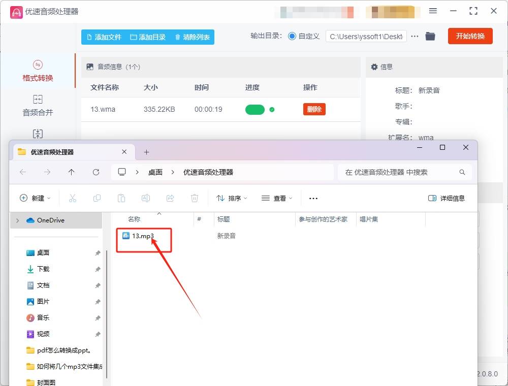The width and height of the screenshot is (508, 386).
Task: Click the cut scissors icon in Explorer toolbar
Action: pos(73,198)
